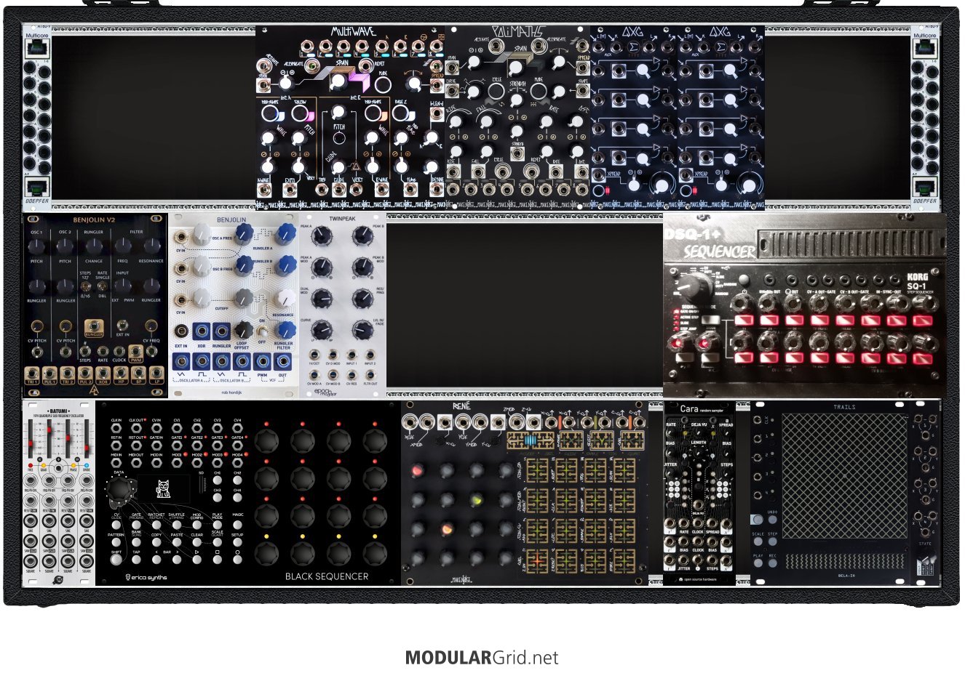This screenshot has height=673, width=965.
Task: Toggle the last step button in SQ-1's upper row
Action: [x=921, y=321]
